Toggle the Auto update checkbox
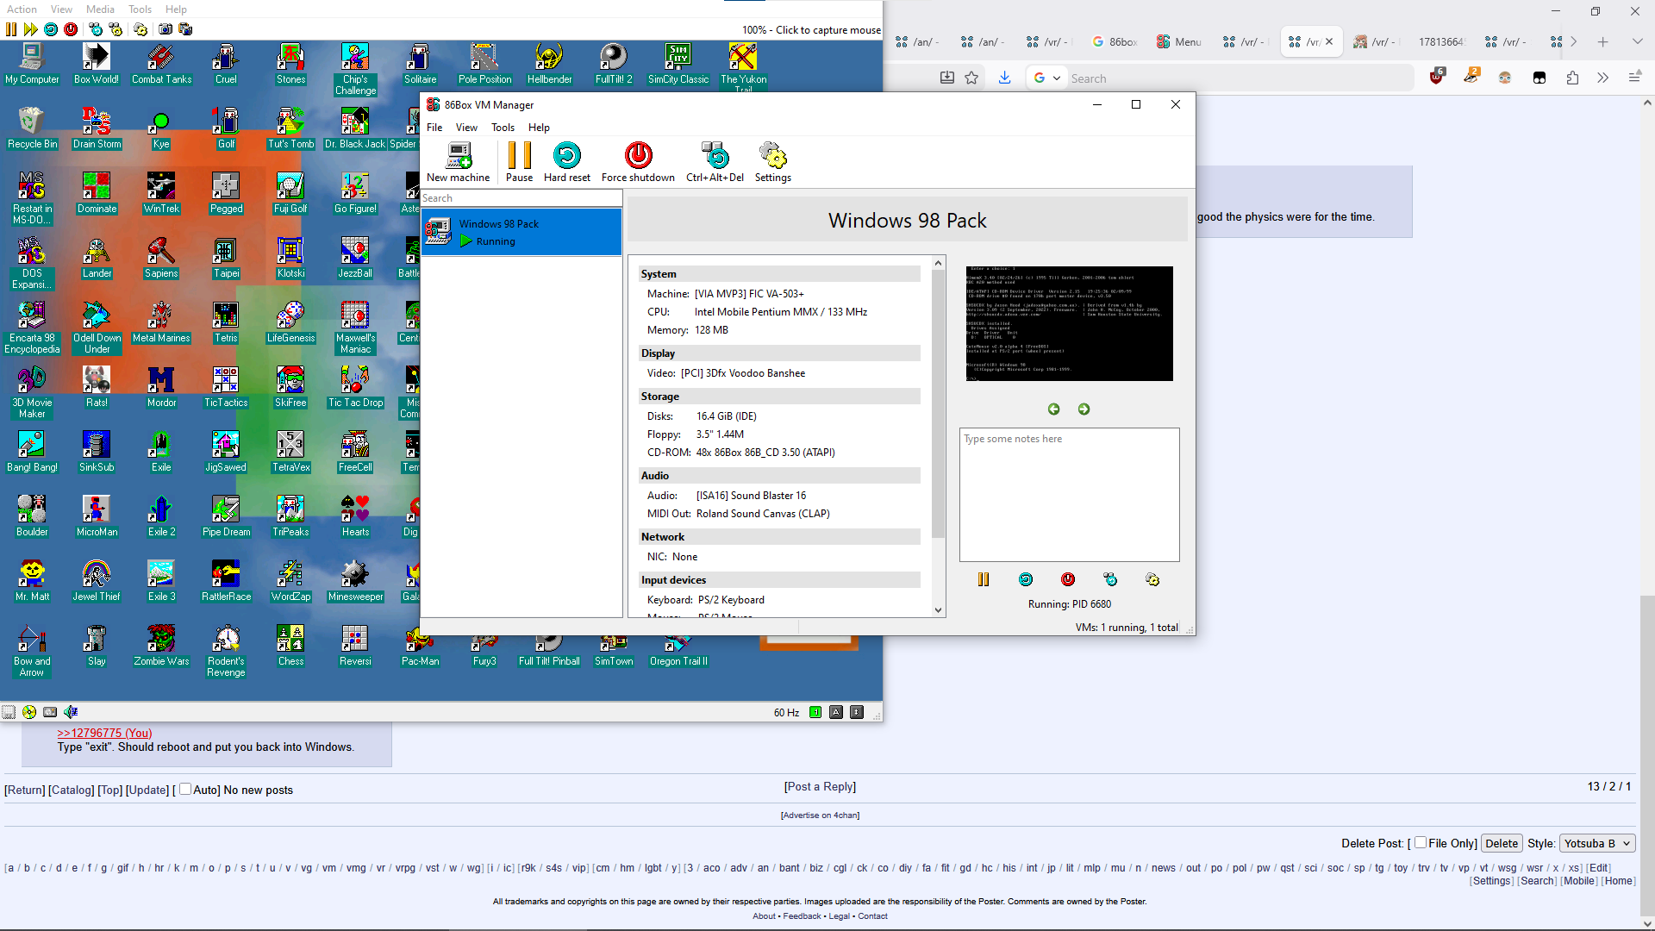The width and height of the screenshot is (1655, 931). click(185, 789)
